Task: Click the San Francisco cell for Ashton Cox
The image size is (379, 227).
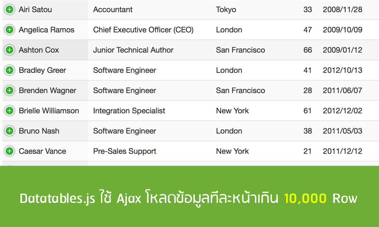Action: pyautogui.click(x=240, y=50)
